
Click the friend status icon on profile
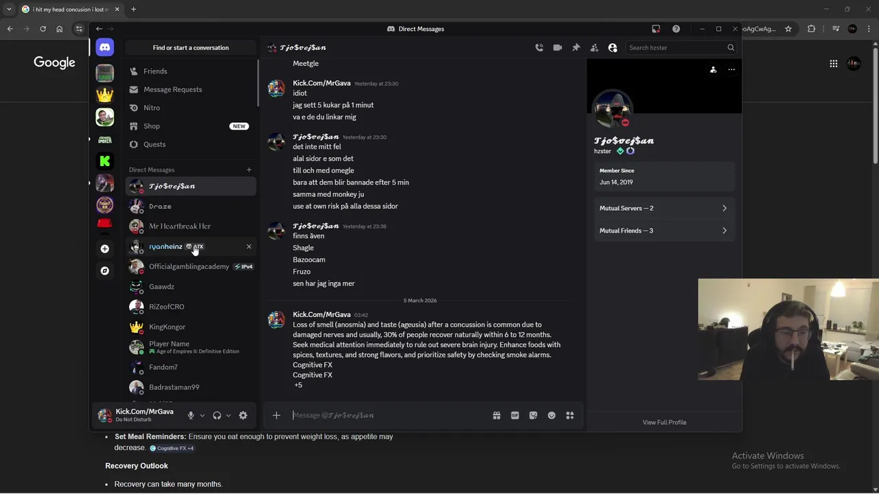(713, 69)
